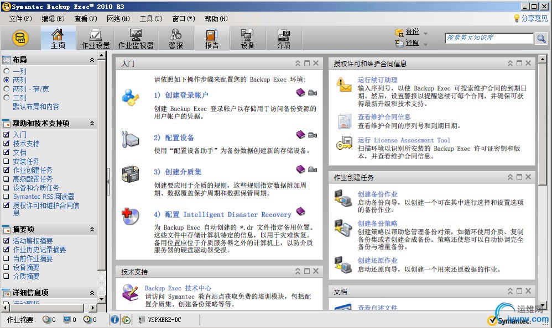Click the 备份 backup icon in toolbar
Image resolution: width=552 pixels, height=328 pixels.
point(399,33)
